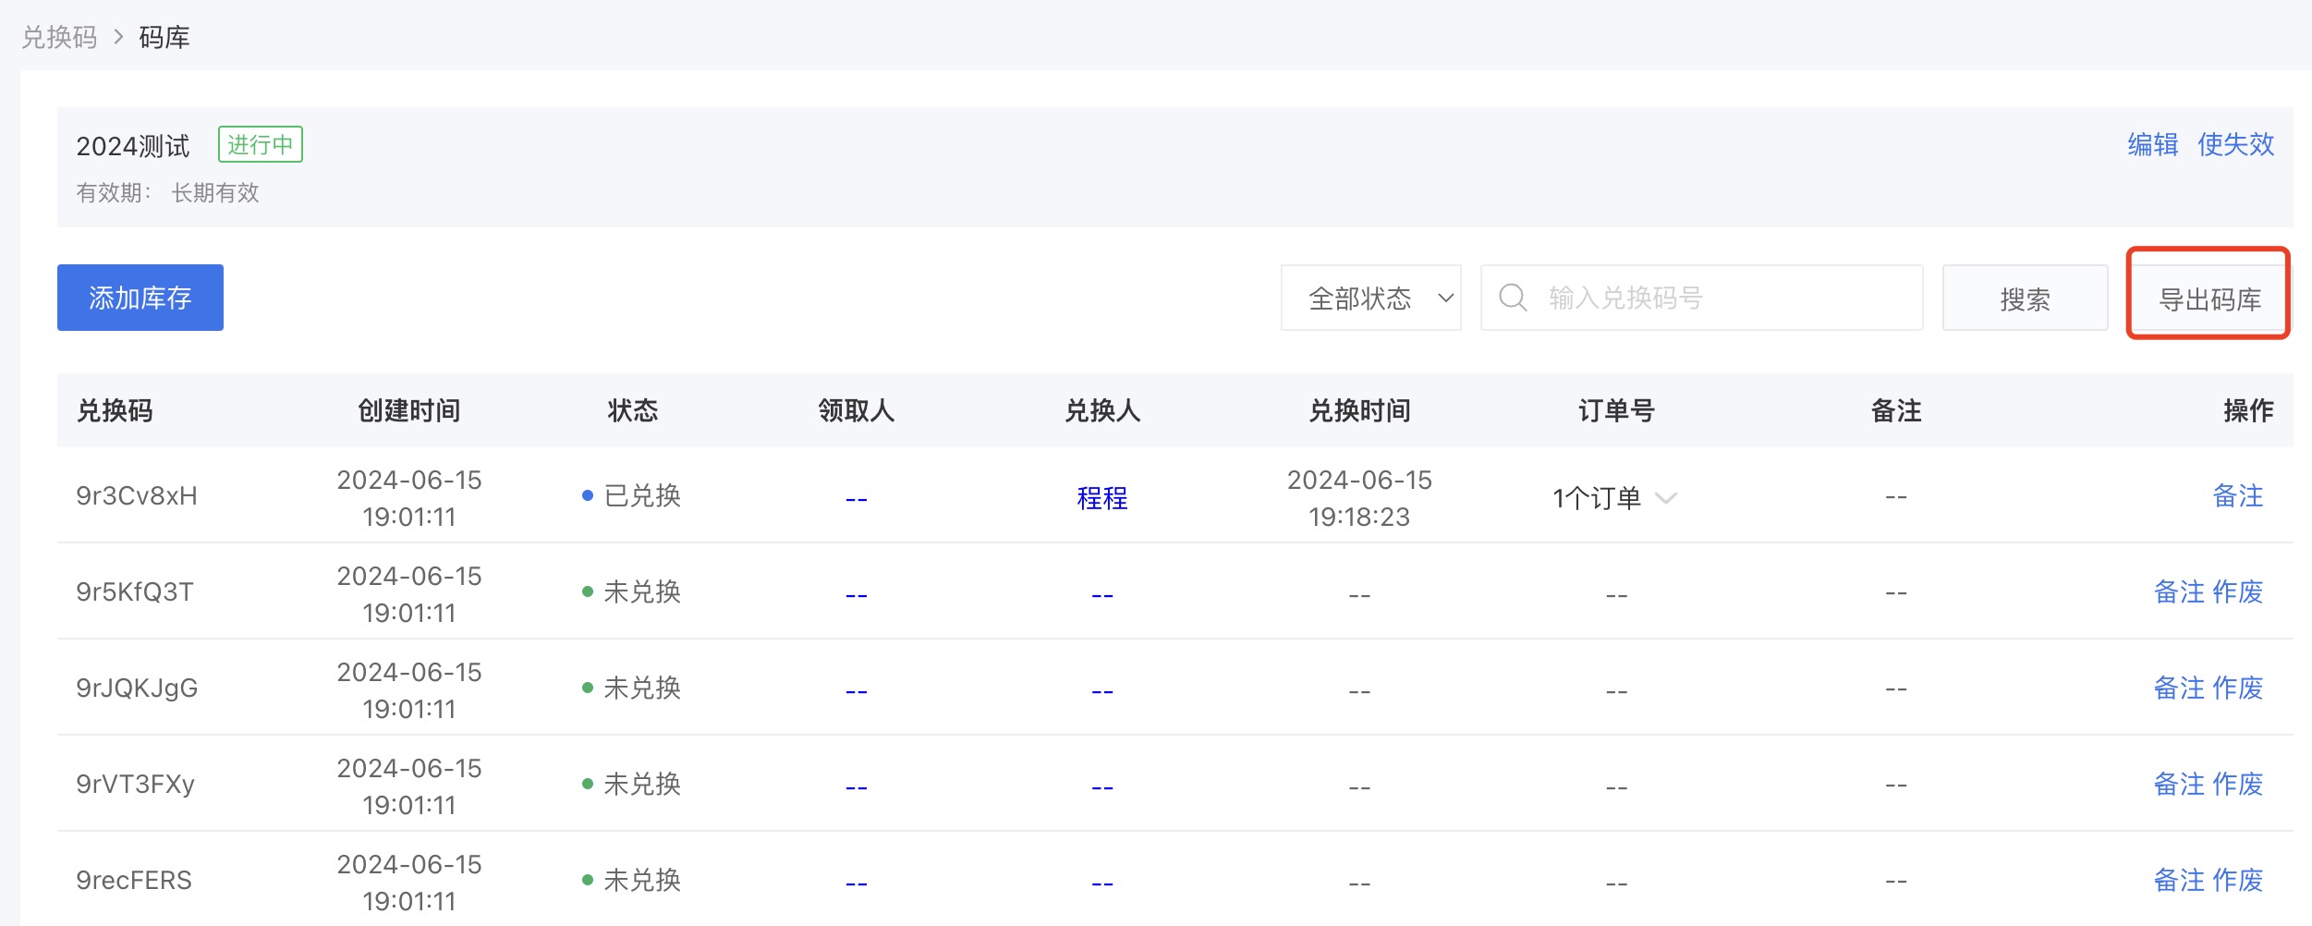The height and width of the screenshot is (926, 2312).
Task: Expand the 1个订单 order dropdown
Action: coord(1613,498)
